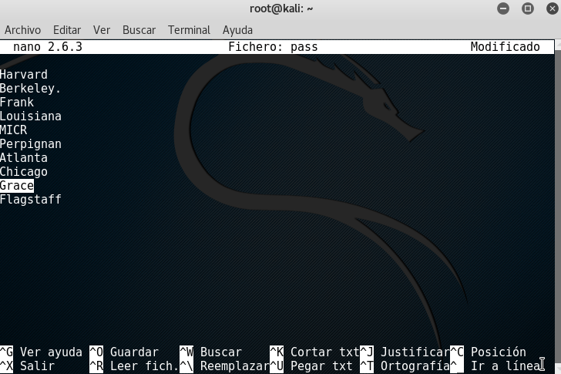Open the Terminal menu
The image size is (561, 374).
(189, 30)
